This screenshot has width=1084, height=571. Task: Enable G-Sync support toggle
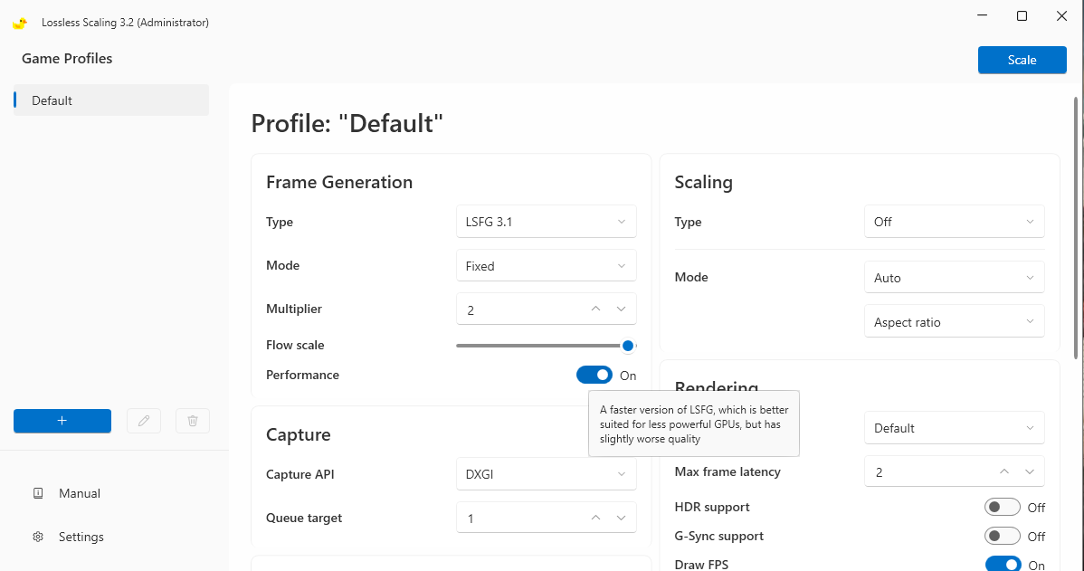click(1003, 537)
